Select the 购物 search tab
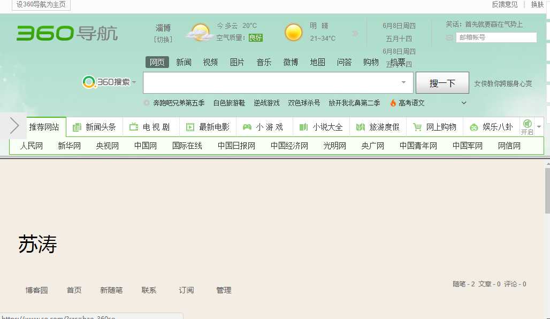Image resolution: width=550 pixels, height=319 pixels. coord(371,62)
